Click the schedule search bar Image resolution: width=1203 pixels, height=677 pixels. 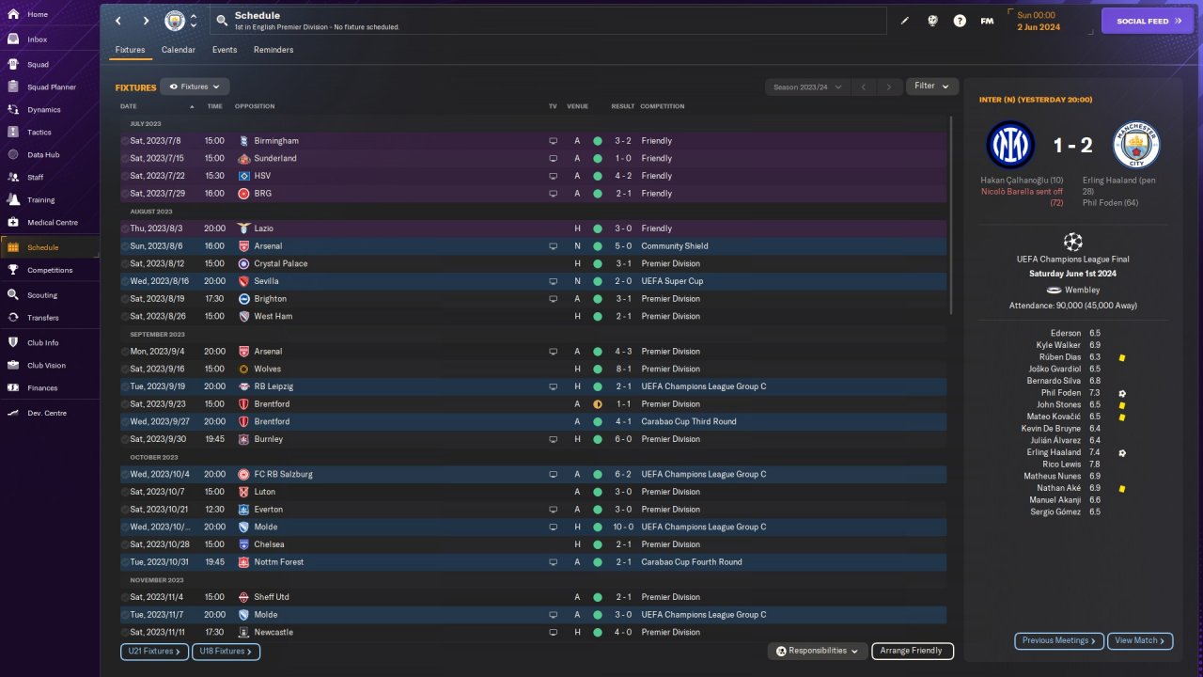(x=549, y=21)
